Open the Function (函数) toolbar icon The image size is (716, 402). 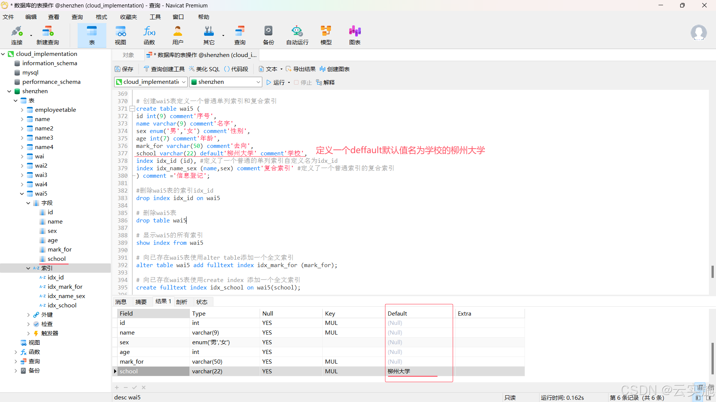[x=149, y=35]
